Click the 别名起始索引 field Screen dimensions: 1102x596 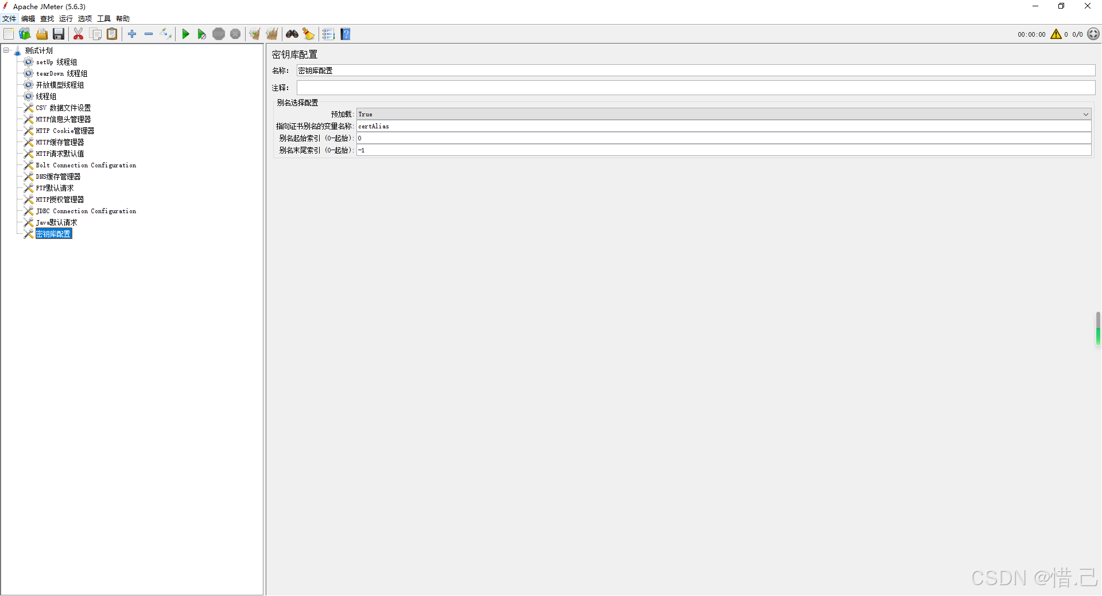(x=724, y=138)
